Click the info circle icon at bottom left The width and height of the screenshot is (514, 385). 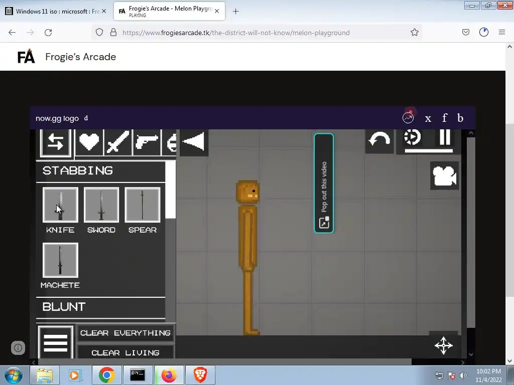coord(18,348)
